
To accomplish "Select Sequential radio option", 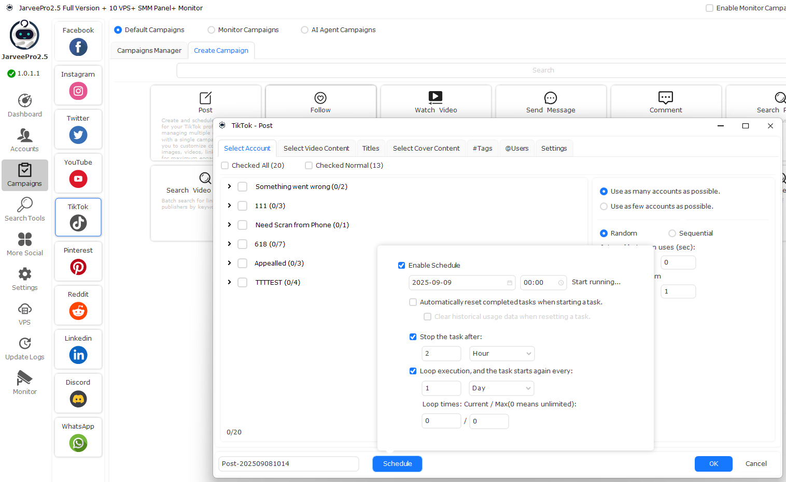I will [x=672, y=233].
